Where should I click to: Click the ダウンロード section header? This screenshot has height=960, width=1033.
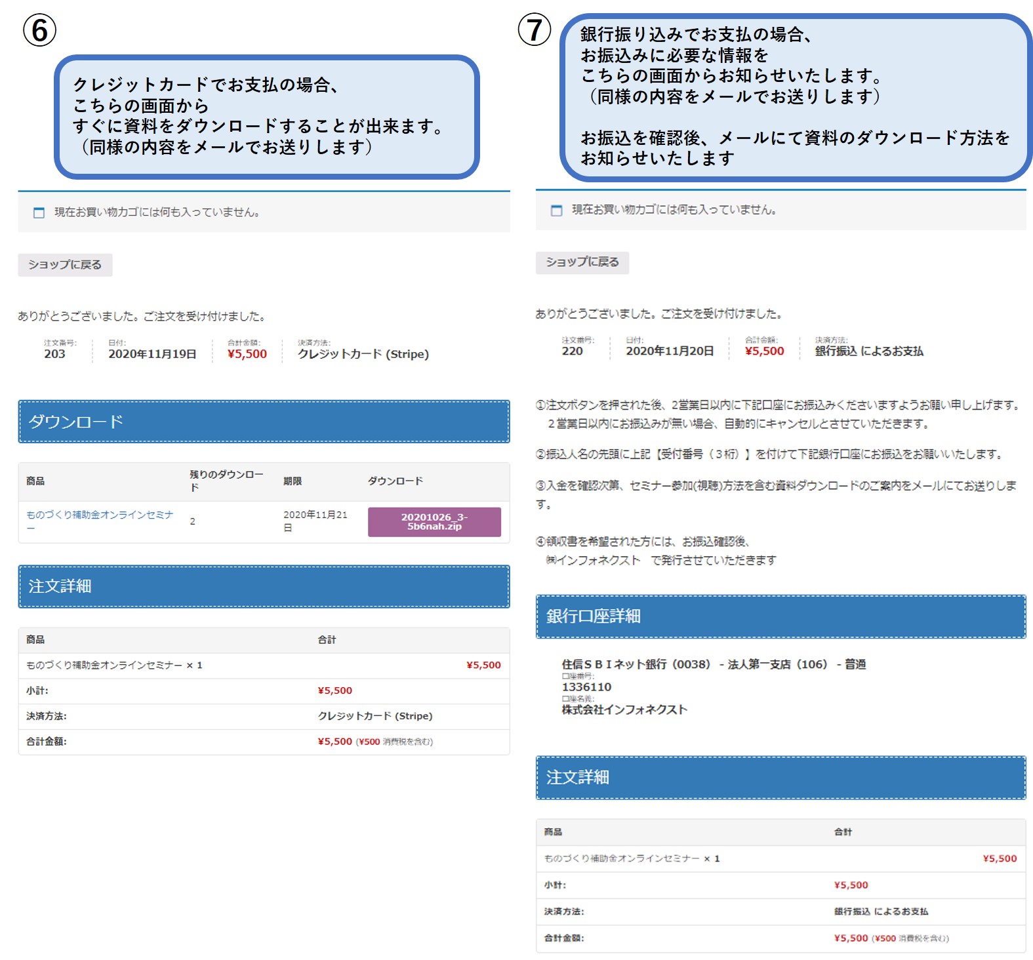coord(264,422)
